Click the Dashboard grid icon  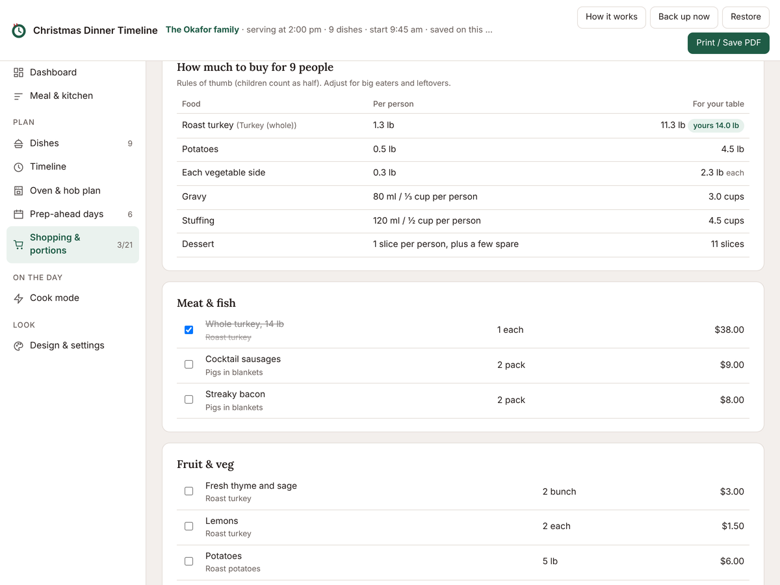pos(18,72)
